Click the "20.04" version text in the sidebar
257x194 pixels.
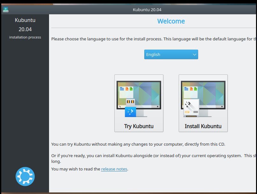25,29
